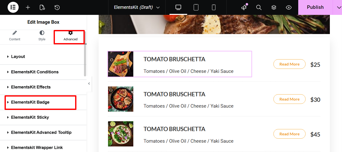The image size is (342, 152).
Task: Open the publish options arrow dropdown
Action: click(x=339, y=7)
